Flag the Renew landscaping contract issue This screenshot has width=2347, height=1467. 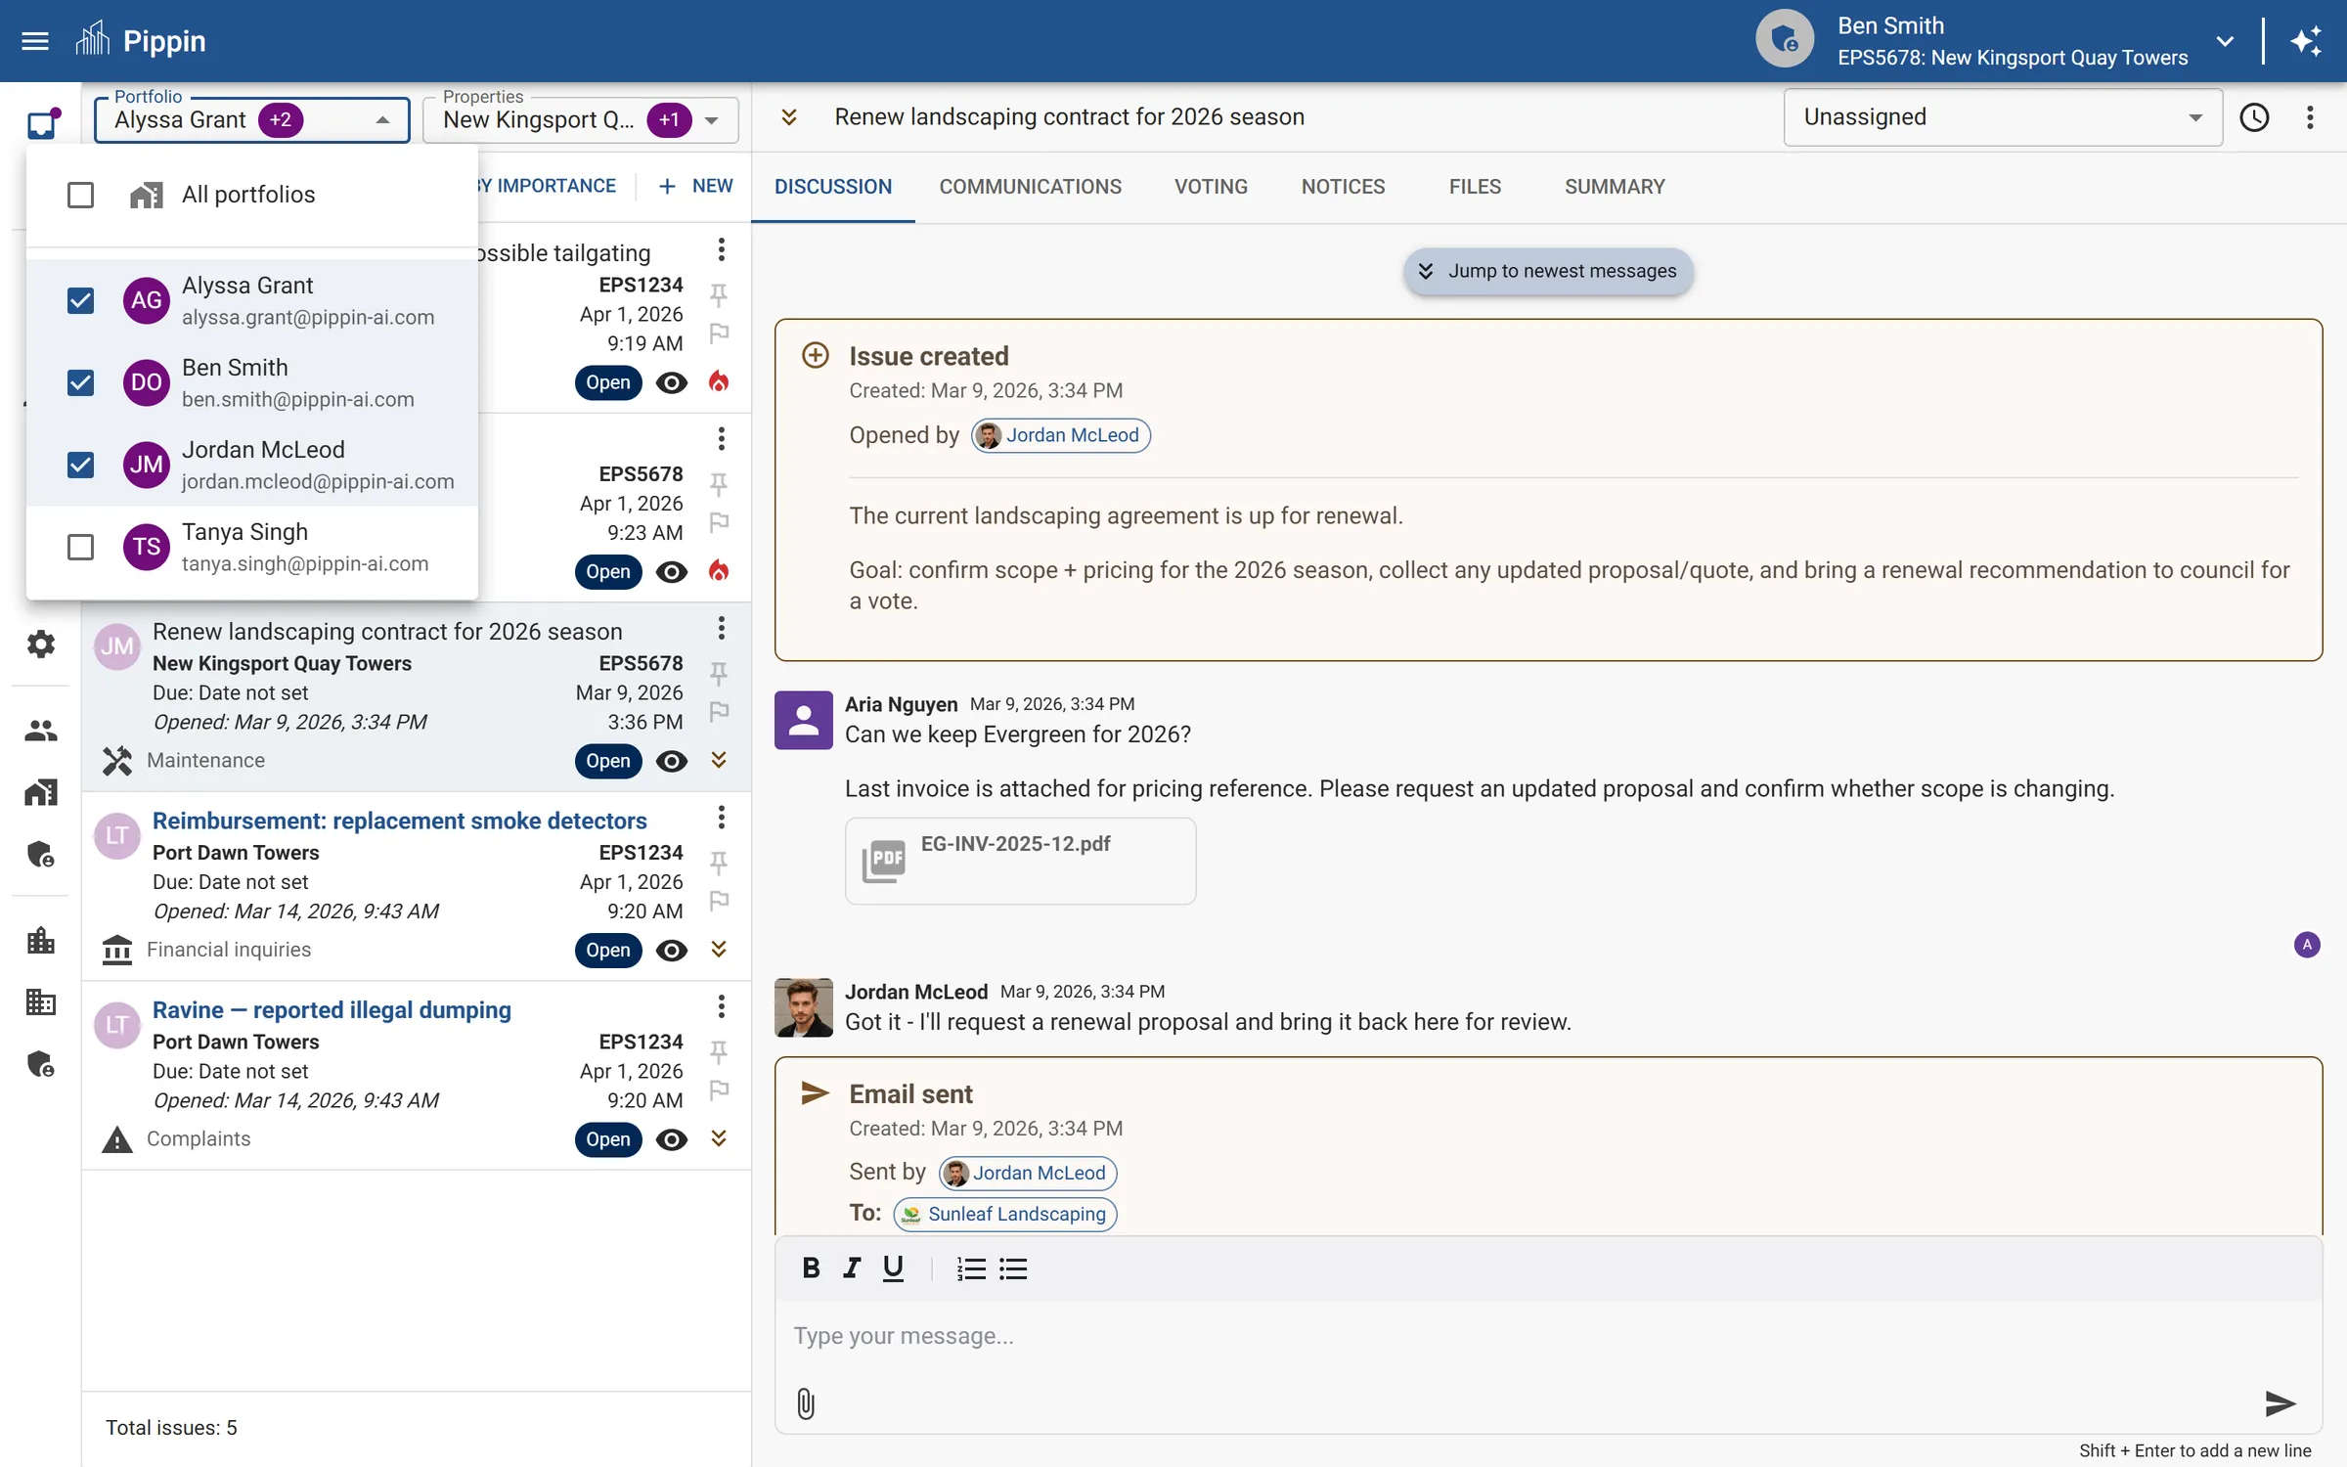(719, 714)
